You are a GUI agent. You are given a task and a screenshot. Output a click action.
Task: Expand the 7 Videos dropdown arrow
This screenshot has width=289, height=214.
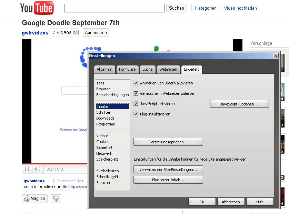(76, 32)
